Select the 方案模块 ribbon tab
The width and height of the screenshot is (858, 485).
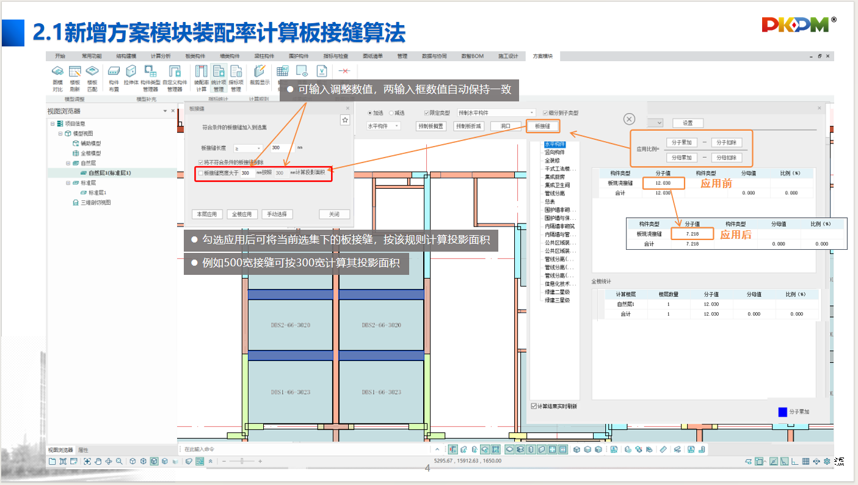click(542, 56)
